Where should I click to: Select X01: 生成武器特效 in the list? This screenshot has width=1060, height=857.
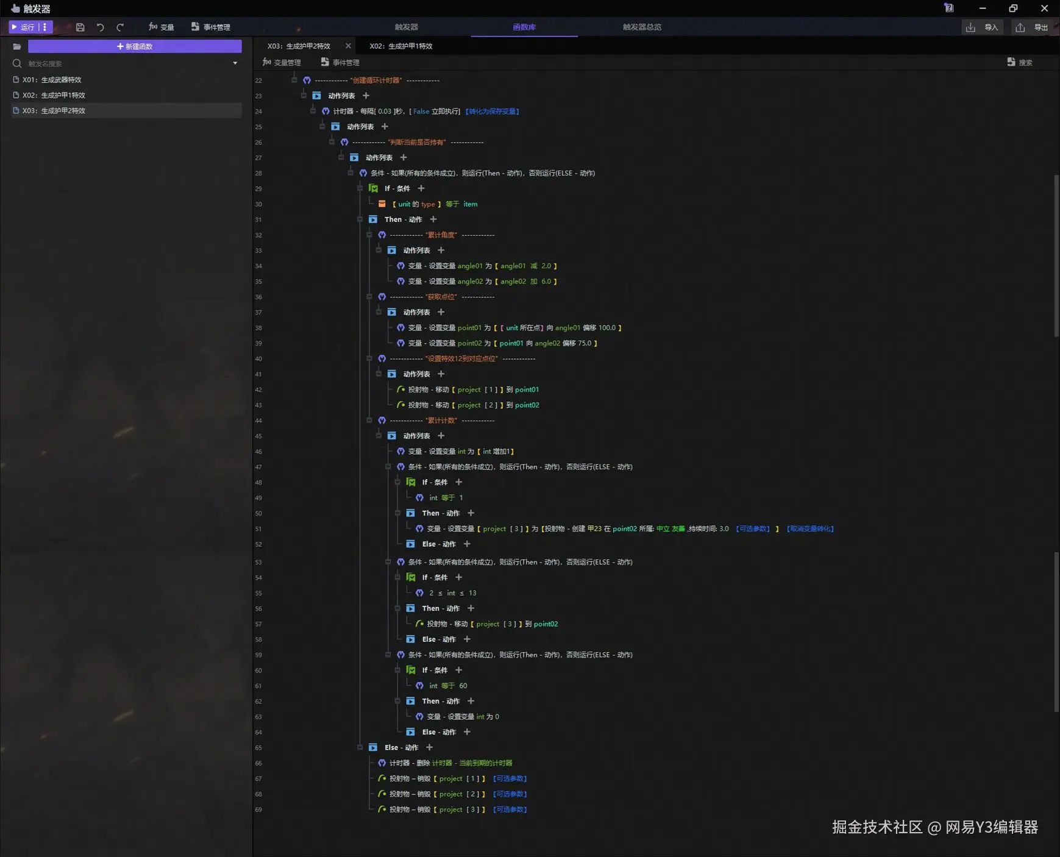coord(126,80)
